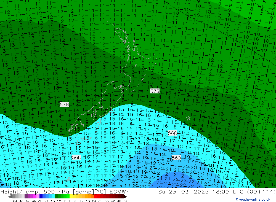Click the 560 contour label over the blue area

coord(176,158)
